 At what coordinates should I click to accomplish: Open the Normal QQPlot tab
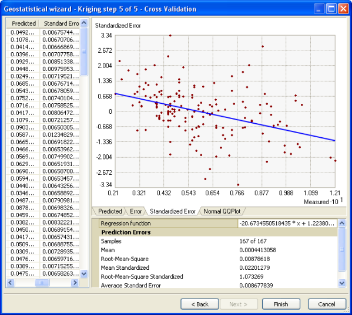coord(222,211)
